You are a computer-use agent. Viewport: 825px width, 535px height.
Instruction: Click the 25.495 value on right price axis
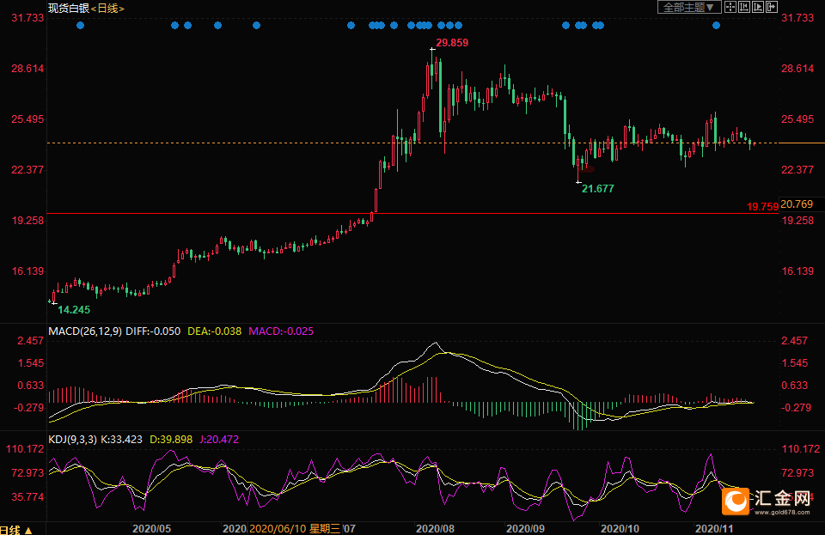(x=797, y=119)
